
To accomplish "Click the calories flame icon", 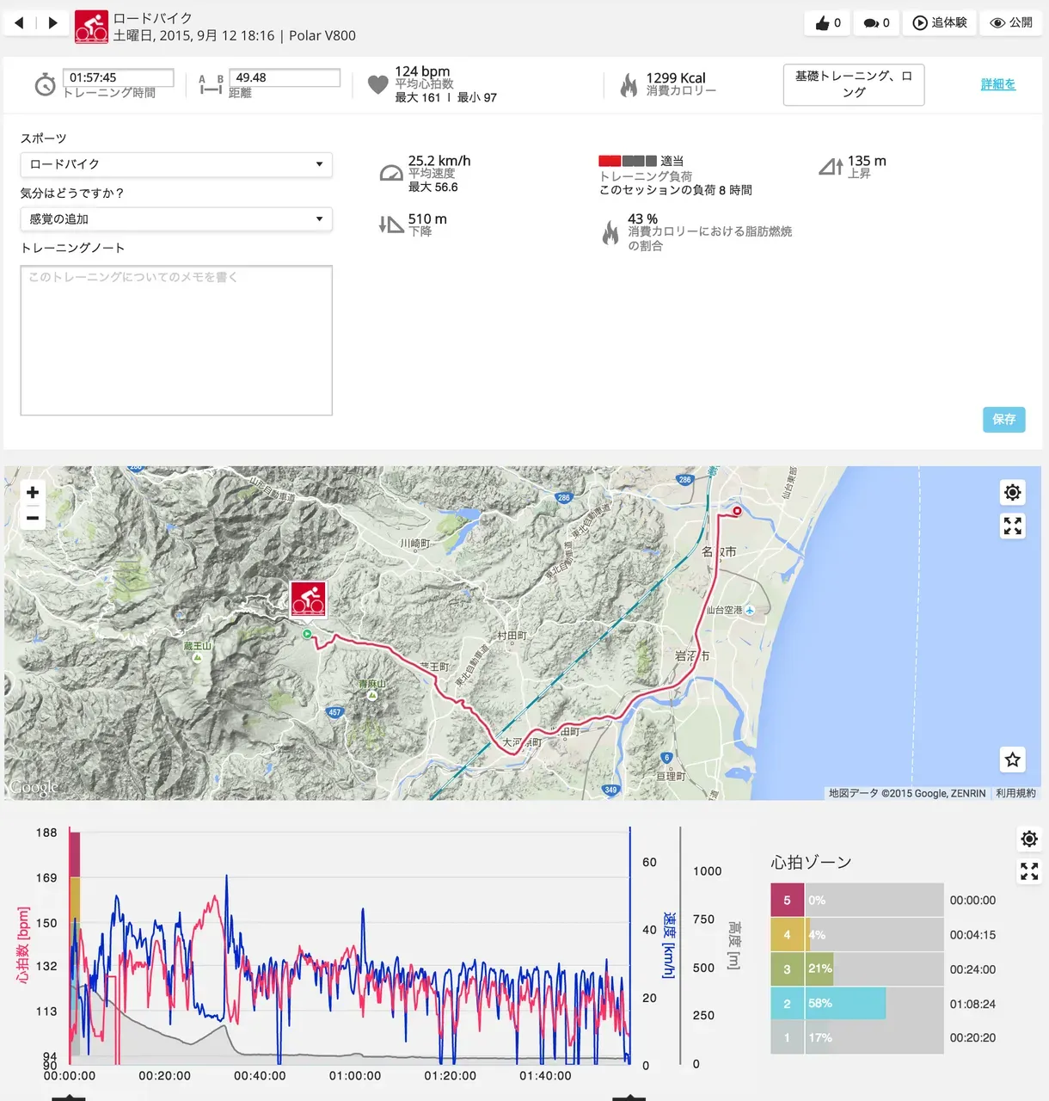I will (x=629, y=83).
